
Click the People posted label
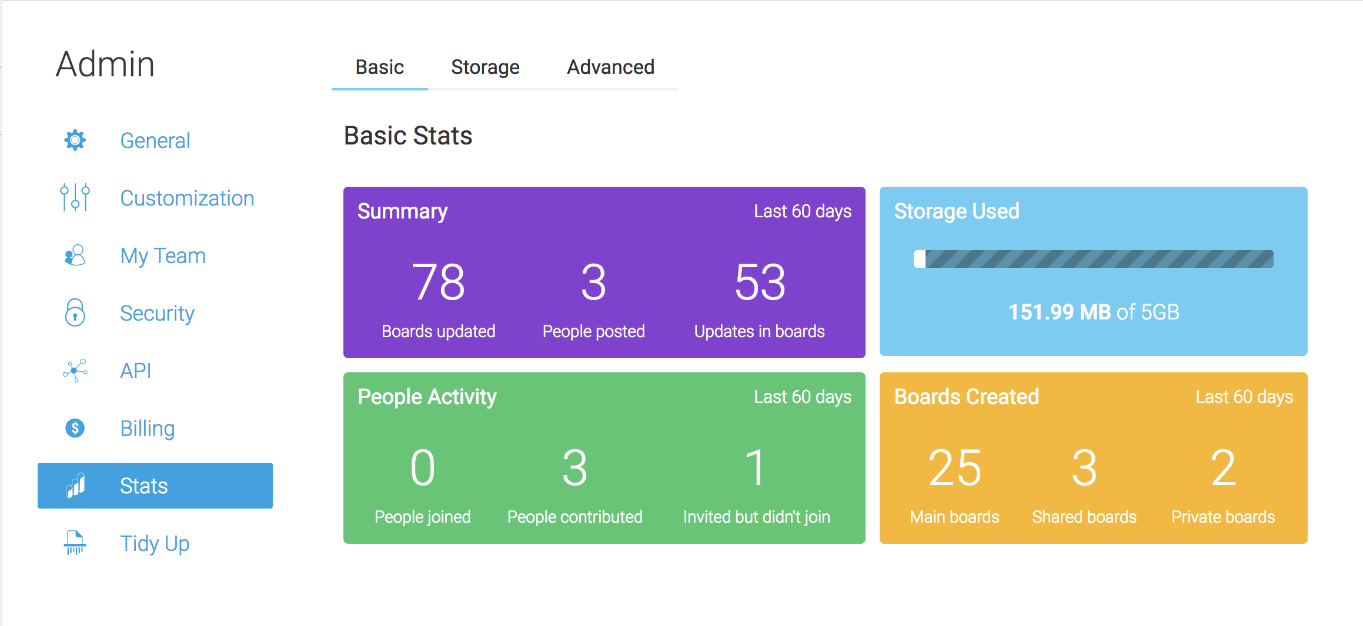(x=594, y=331)
